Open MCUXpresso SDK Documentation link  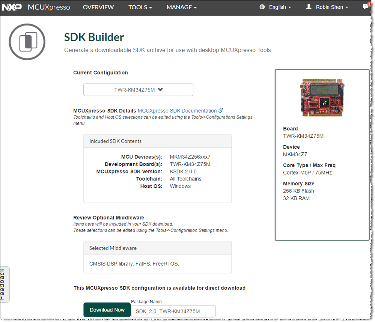point(177,111)
